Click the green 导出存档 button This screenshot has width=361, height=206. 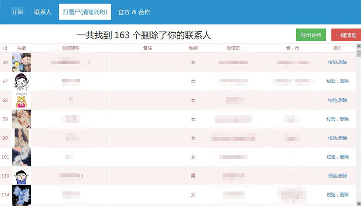click(311, 35)
